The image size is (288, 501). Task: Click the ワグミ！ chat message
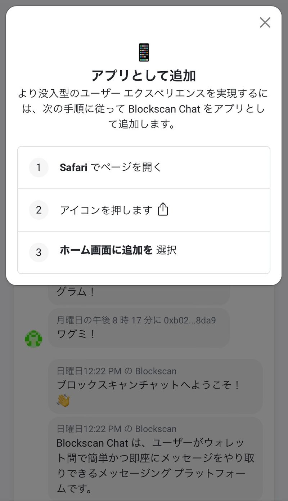click(x=76, y=334)
